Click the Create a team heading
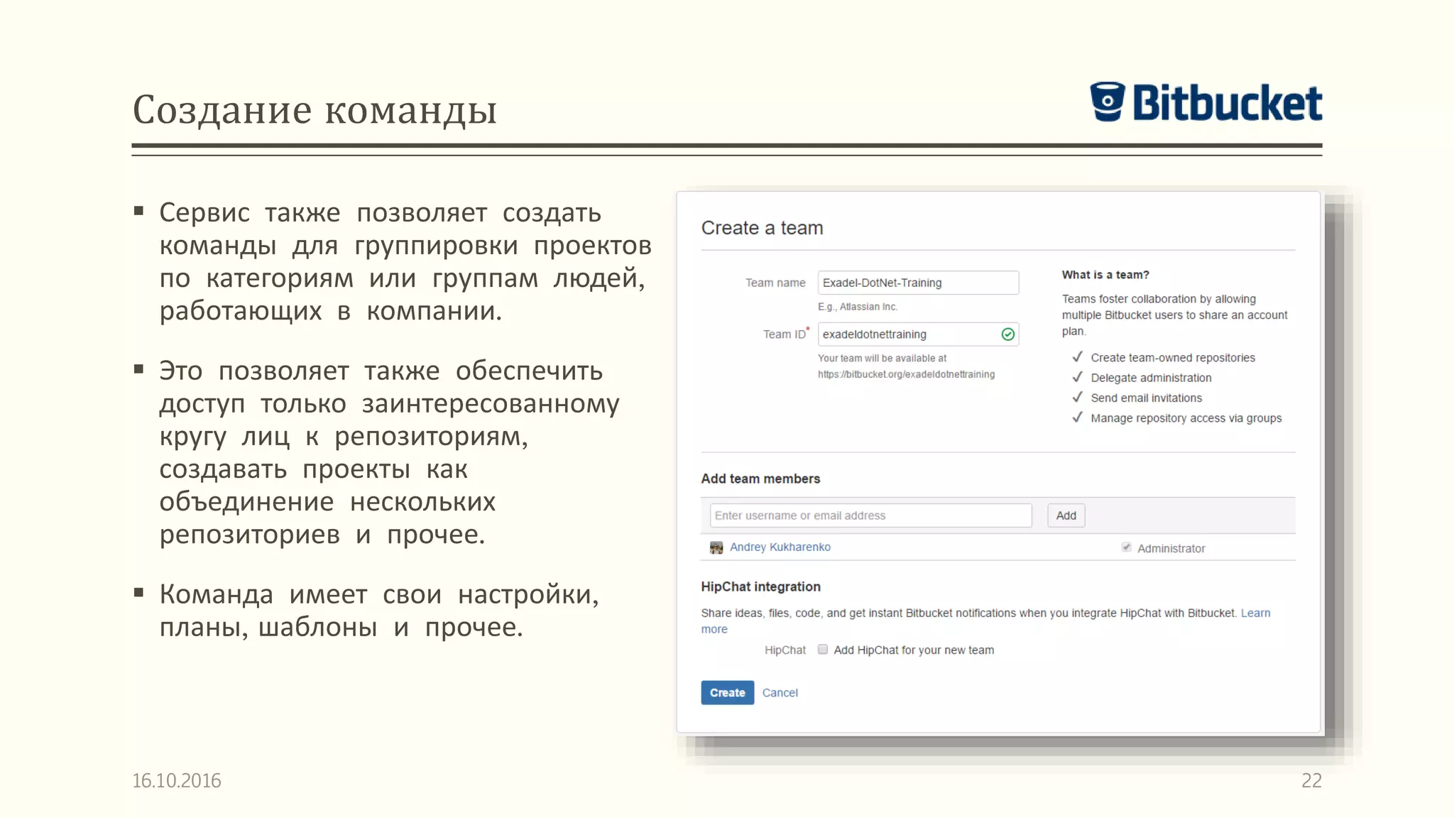Image resolution: width=1454 pixels, height=818 pixels. coord(762,228)
